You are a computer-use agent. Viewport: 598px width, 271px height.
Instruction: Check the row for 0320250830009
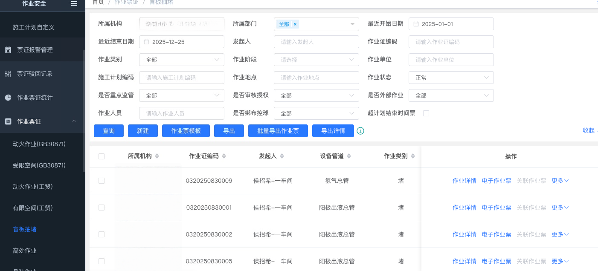[x=102, y=181]
